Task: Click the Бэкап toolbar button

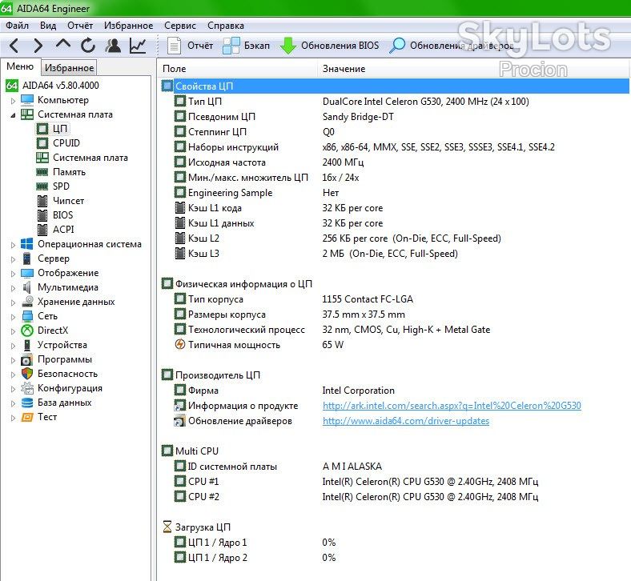Action: 247,46
